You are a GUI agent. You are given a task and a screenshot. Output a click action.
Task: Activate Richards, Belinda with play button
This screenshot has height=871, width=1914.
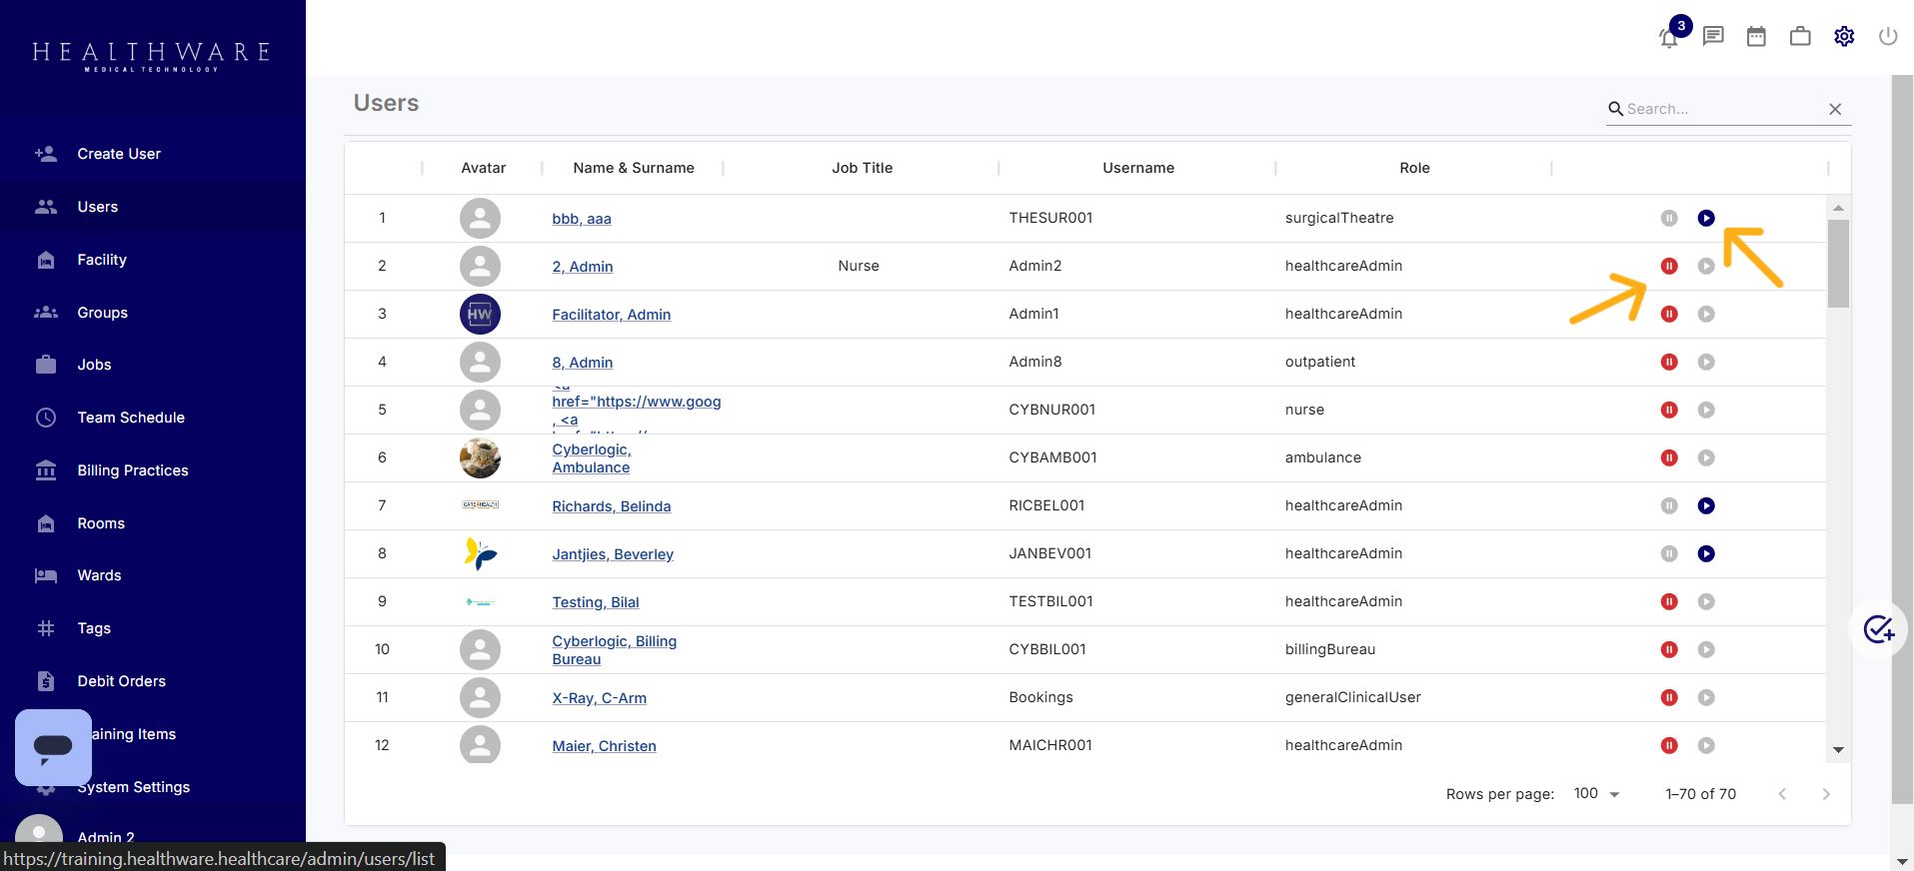point(1706,506)
